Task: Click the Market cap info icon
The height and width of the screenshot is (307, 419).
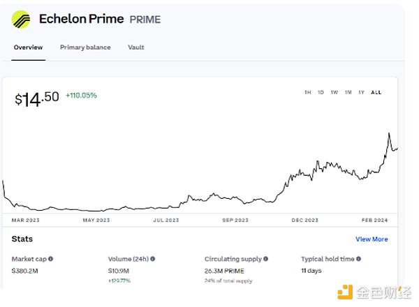Action: coord(51,259)
